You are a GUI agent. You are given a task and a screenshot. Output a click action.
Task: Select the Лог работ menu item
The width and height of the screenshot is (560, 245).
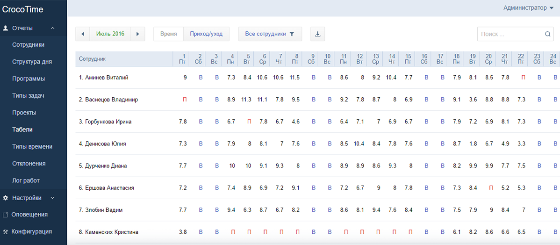tap(26, 180)
